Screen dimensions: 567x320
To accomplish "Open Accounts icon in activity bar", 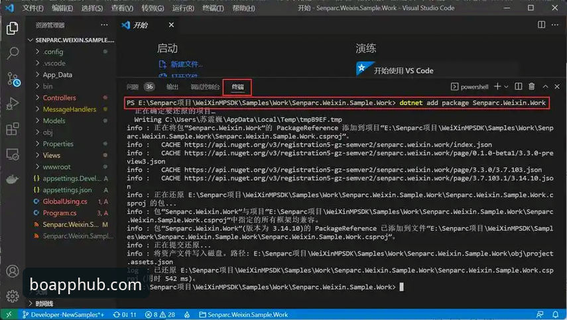I will click(13, 271).
